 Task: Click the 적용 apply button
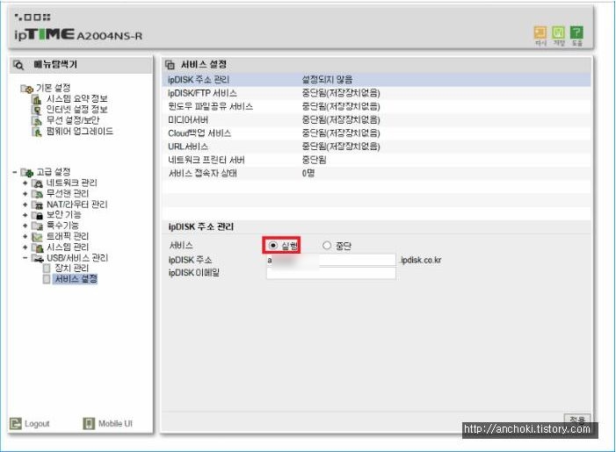(x=577, y=419)
